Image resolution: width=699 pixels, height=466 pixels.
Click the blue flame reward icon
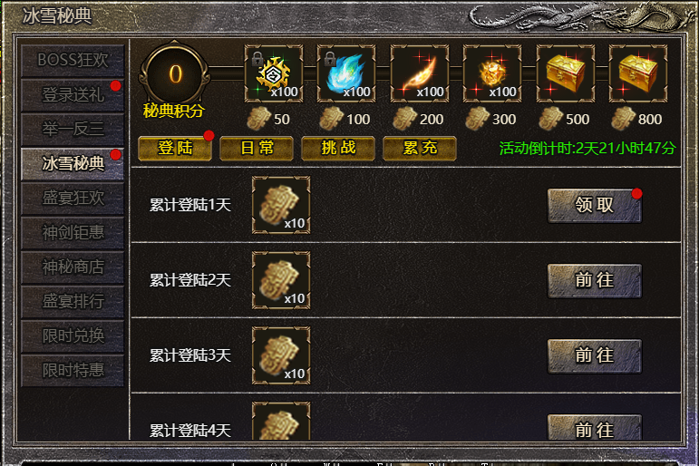click(x=346, y=73)
